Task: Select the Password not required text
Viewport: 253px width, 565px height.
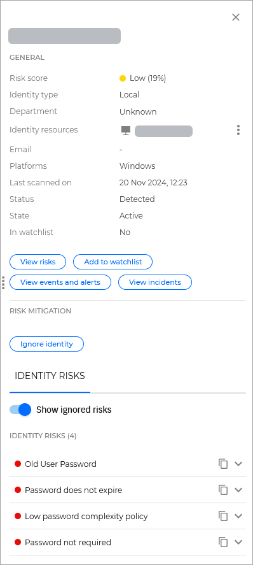Action: pos(68,542)
